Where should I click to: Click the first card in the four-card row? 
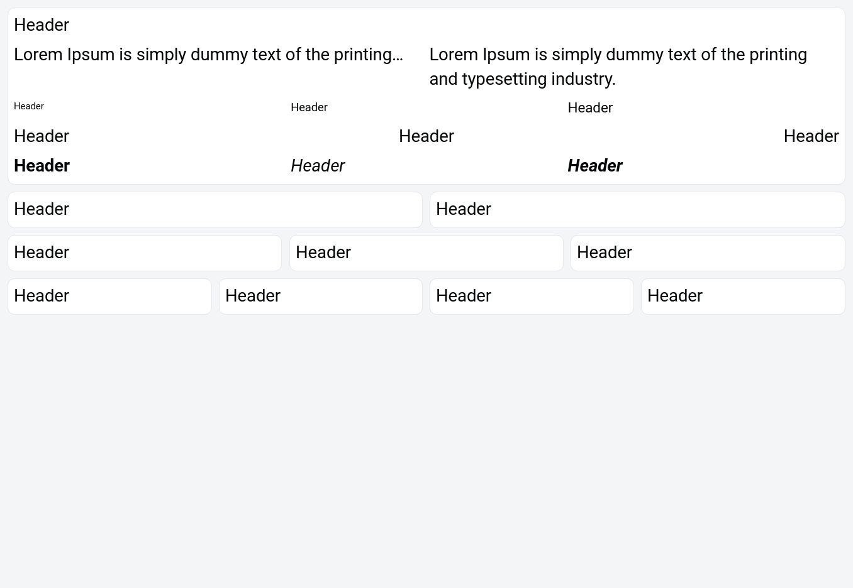[x=109, y=297]
